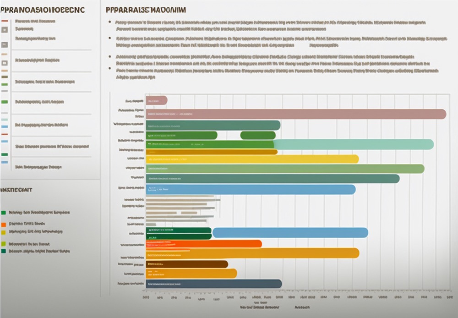
Task: Click the red dash marker atop the left sidebar list
Action: tap(4, 21)
